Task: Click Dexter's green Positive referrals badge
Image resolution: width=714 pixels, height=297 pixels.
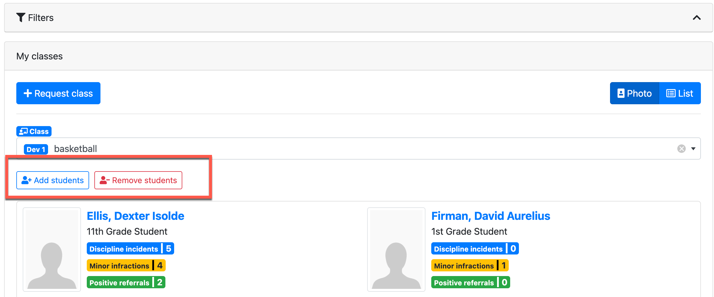Action: [x=126, y=282]
